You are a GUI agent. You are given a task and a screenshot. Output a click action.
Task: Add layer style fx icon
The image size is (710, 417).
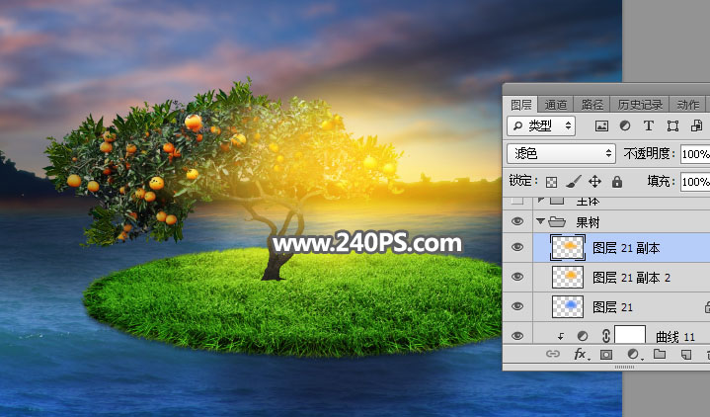(581, 354)
